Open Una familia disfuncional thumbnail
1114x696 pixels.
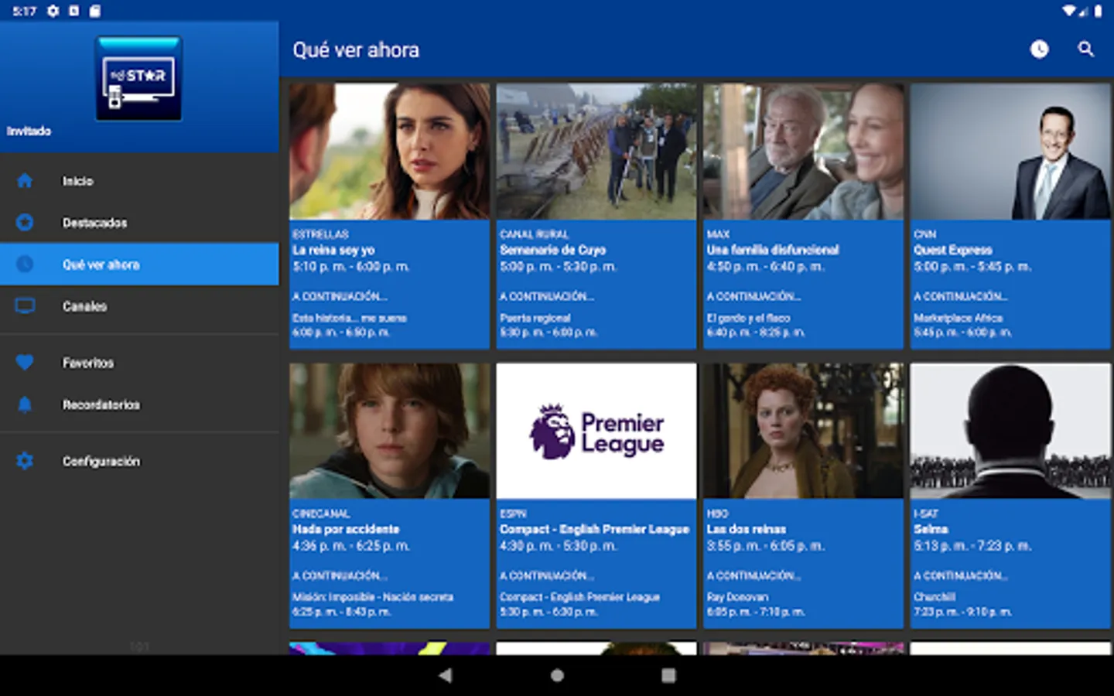click(803, 152)
